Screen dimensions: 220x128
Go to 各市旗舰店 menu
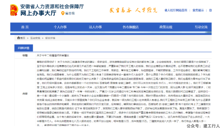point(130,27)
